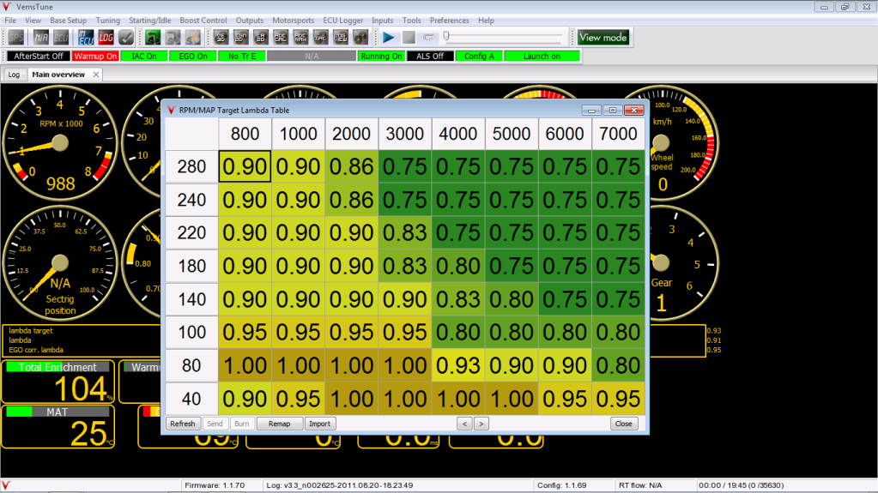Toggle the Warmup On status indicator

[x=95, y=57]
